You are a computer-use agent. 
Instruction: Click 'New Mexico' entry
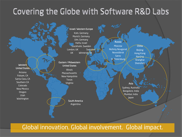tap(23, 89)
